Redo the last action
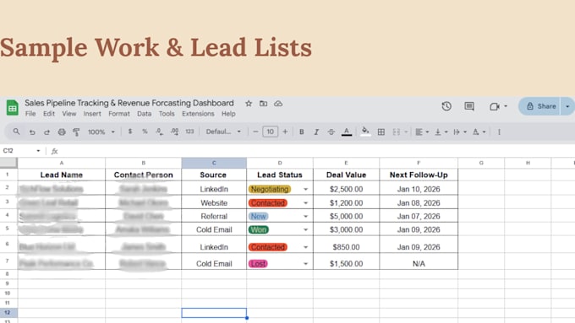 (x=47, y=132)
